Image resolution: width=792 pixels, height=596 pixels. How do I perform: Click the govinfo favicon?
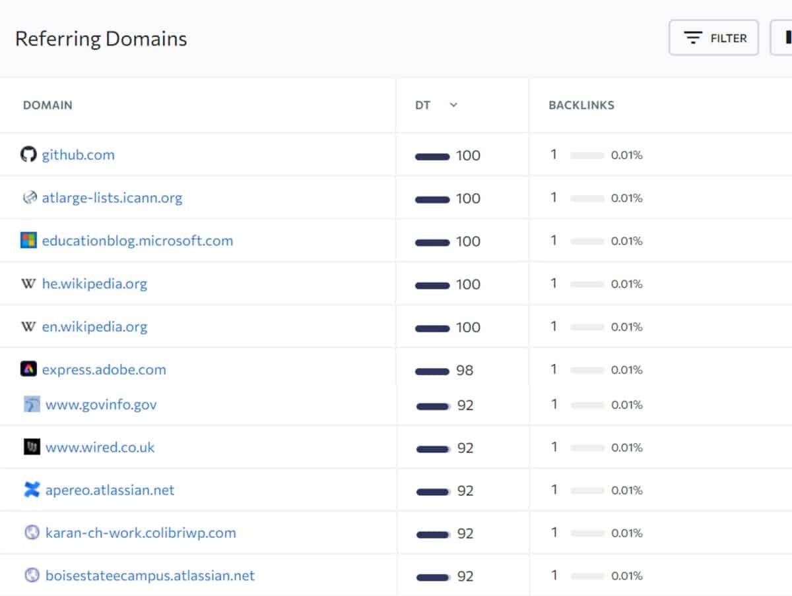tap(31, 404)
